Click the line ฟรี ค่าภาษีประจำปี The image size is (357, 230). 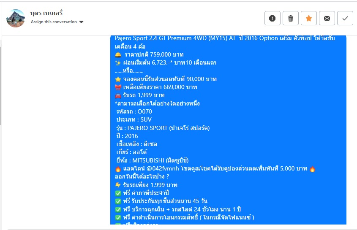coord(142,193)
